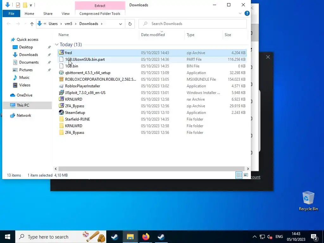Click the chevron between Users and vm5

pos(61,24)
